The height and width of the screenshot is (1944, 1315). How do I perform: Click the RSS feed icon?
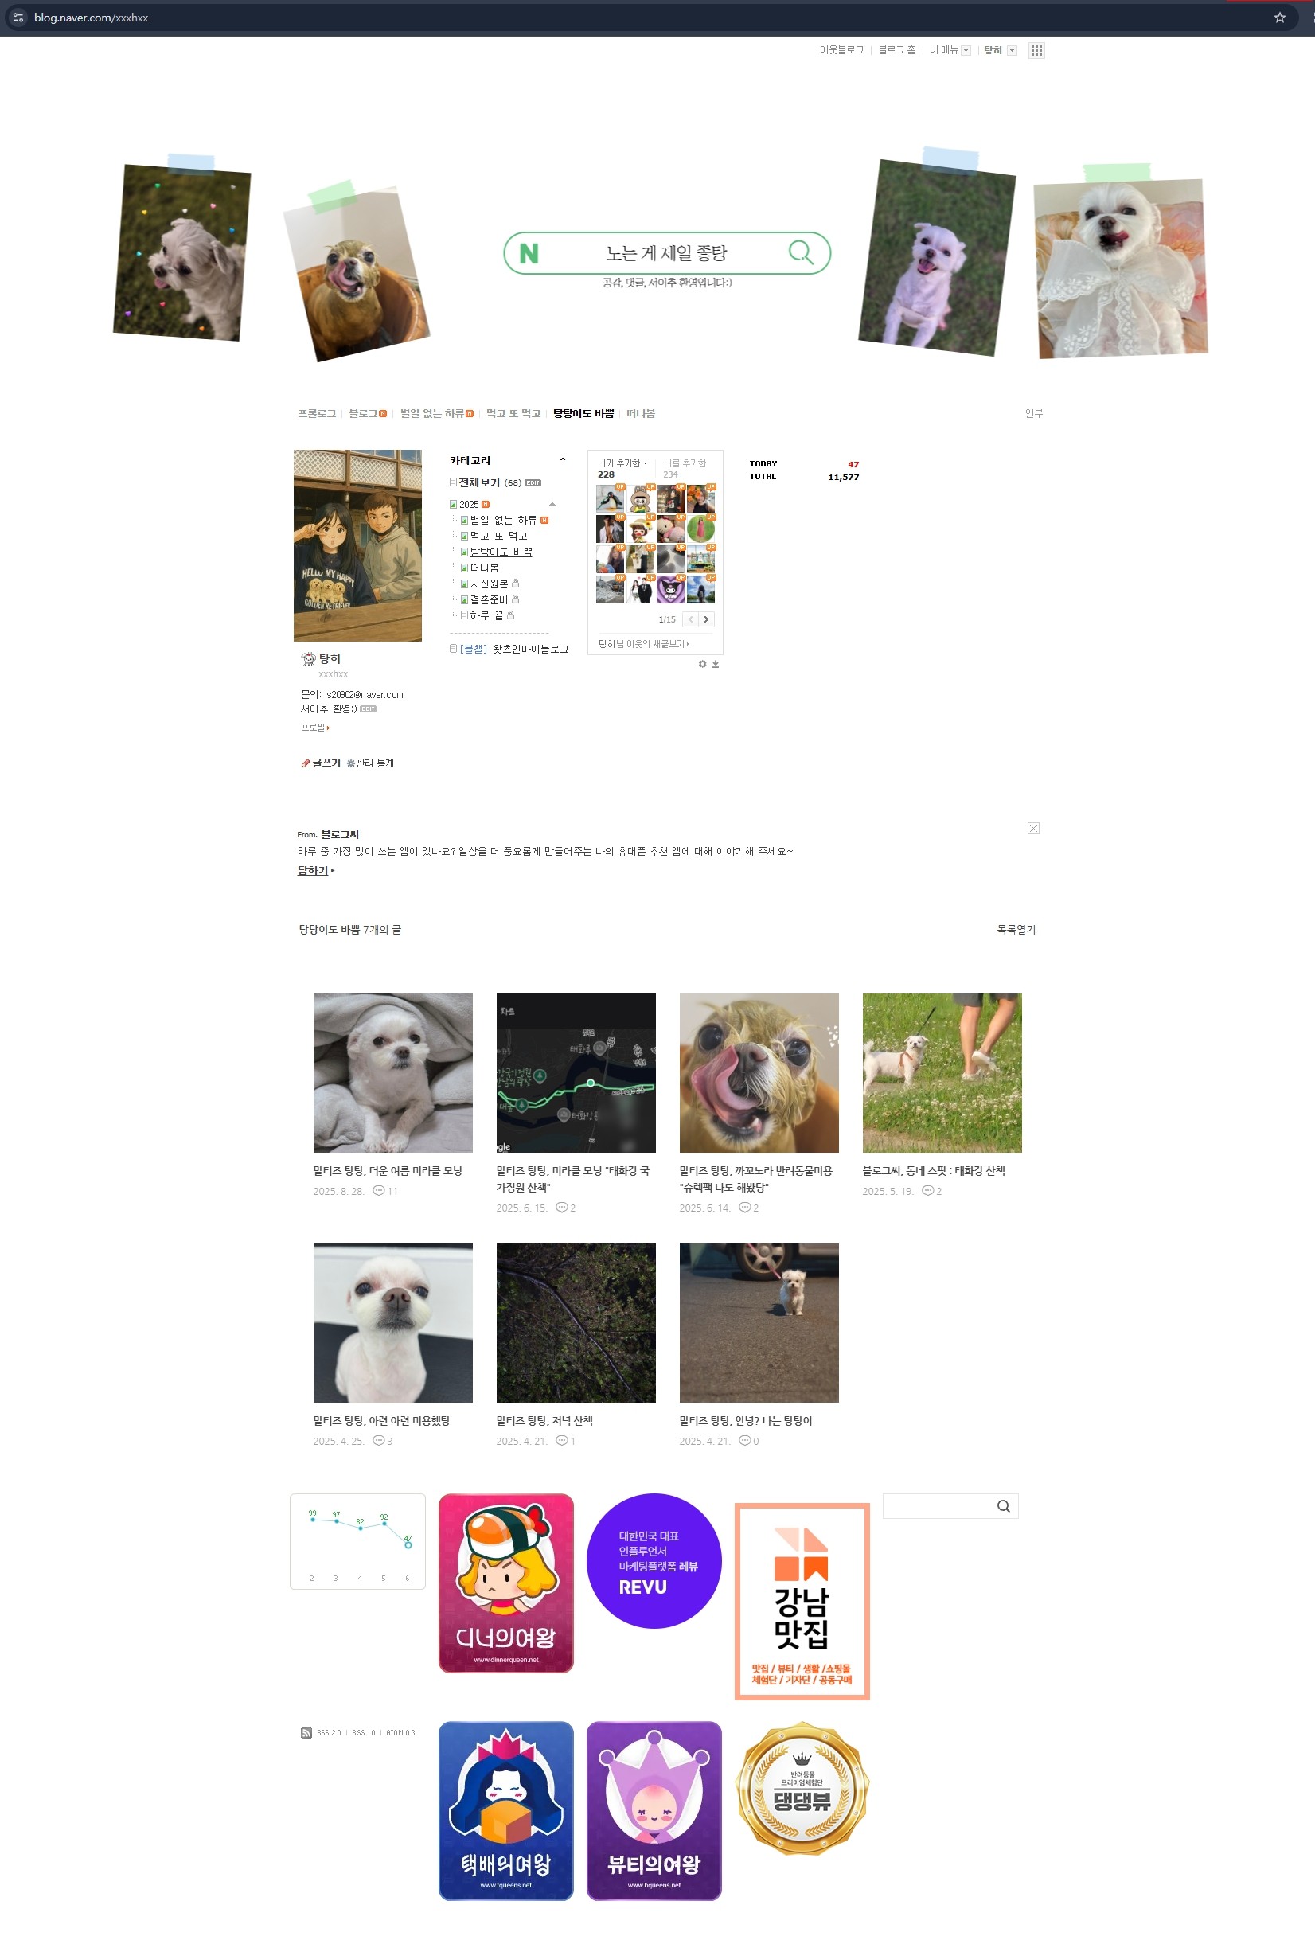tap(306, 1733)
